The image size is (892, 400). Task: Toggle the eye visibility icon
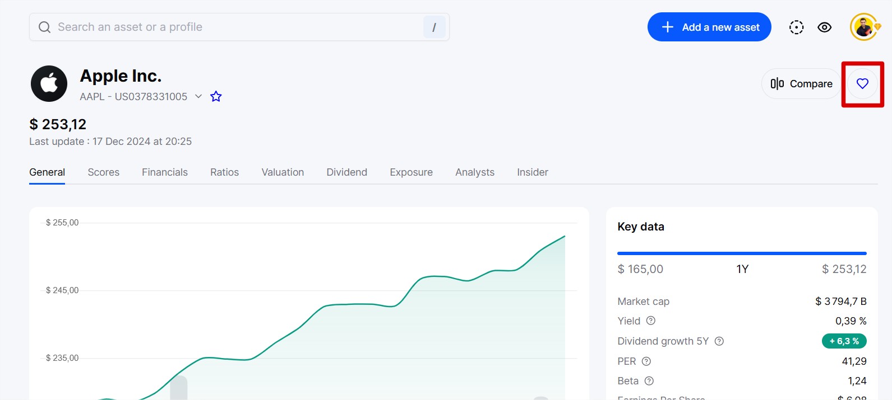(824, 27)
